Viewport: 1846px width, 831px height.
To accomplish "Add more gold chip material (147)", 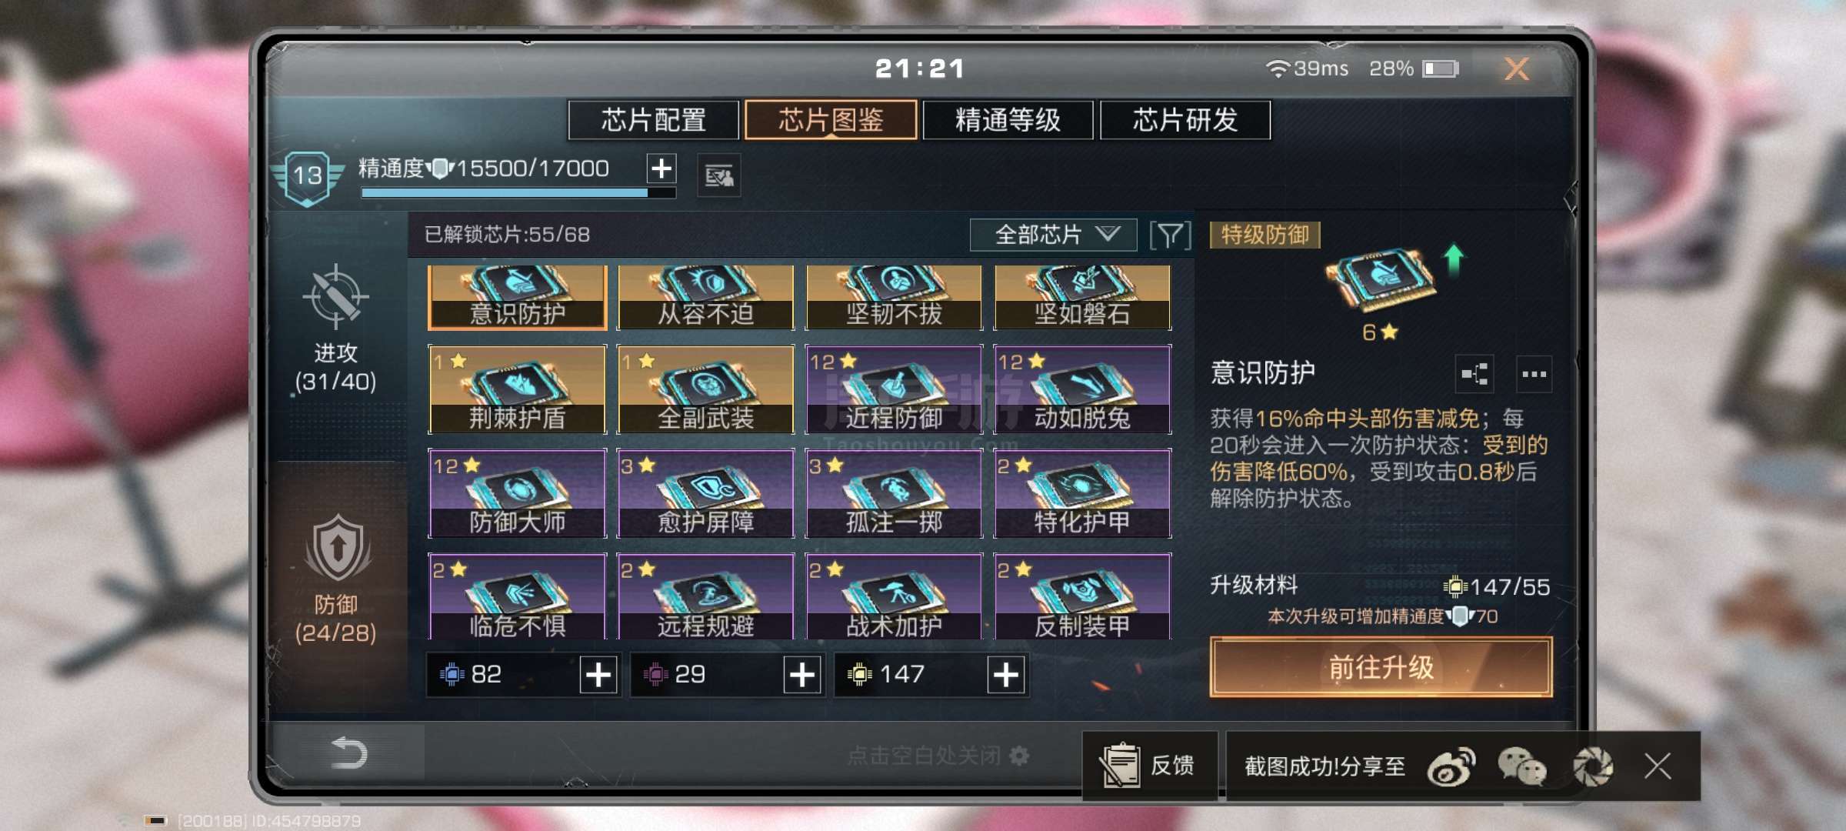I will click(1006, 675).
